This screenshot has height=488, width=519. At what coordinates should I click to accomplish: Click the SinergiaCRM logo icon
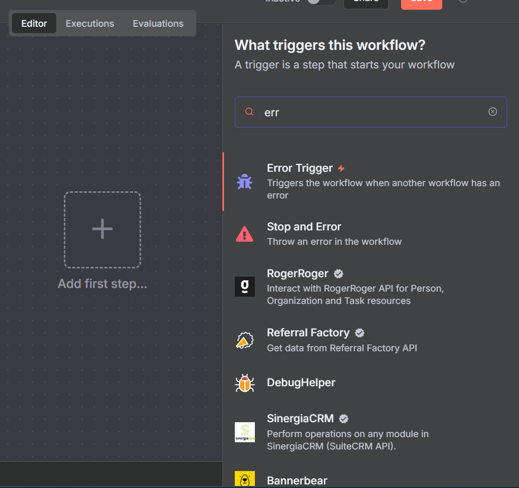click(245, 432)
